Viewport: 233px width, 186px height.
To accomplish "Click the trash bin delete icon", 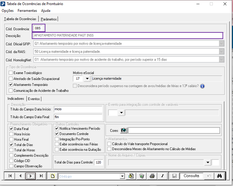I will pyautogui.click(x=141, y=176).
